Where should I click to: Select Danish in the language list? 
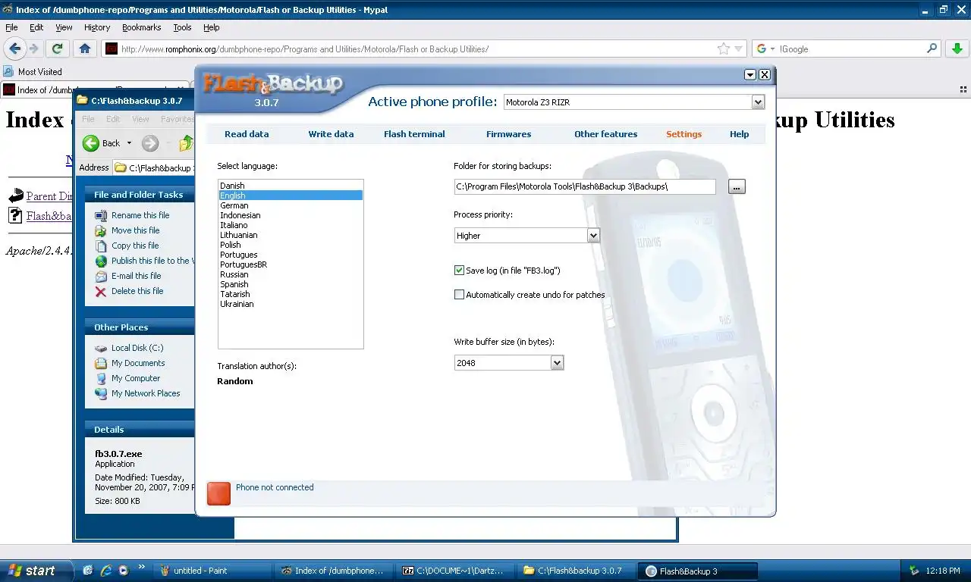pyautogui.click(x=290, y=186)
